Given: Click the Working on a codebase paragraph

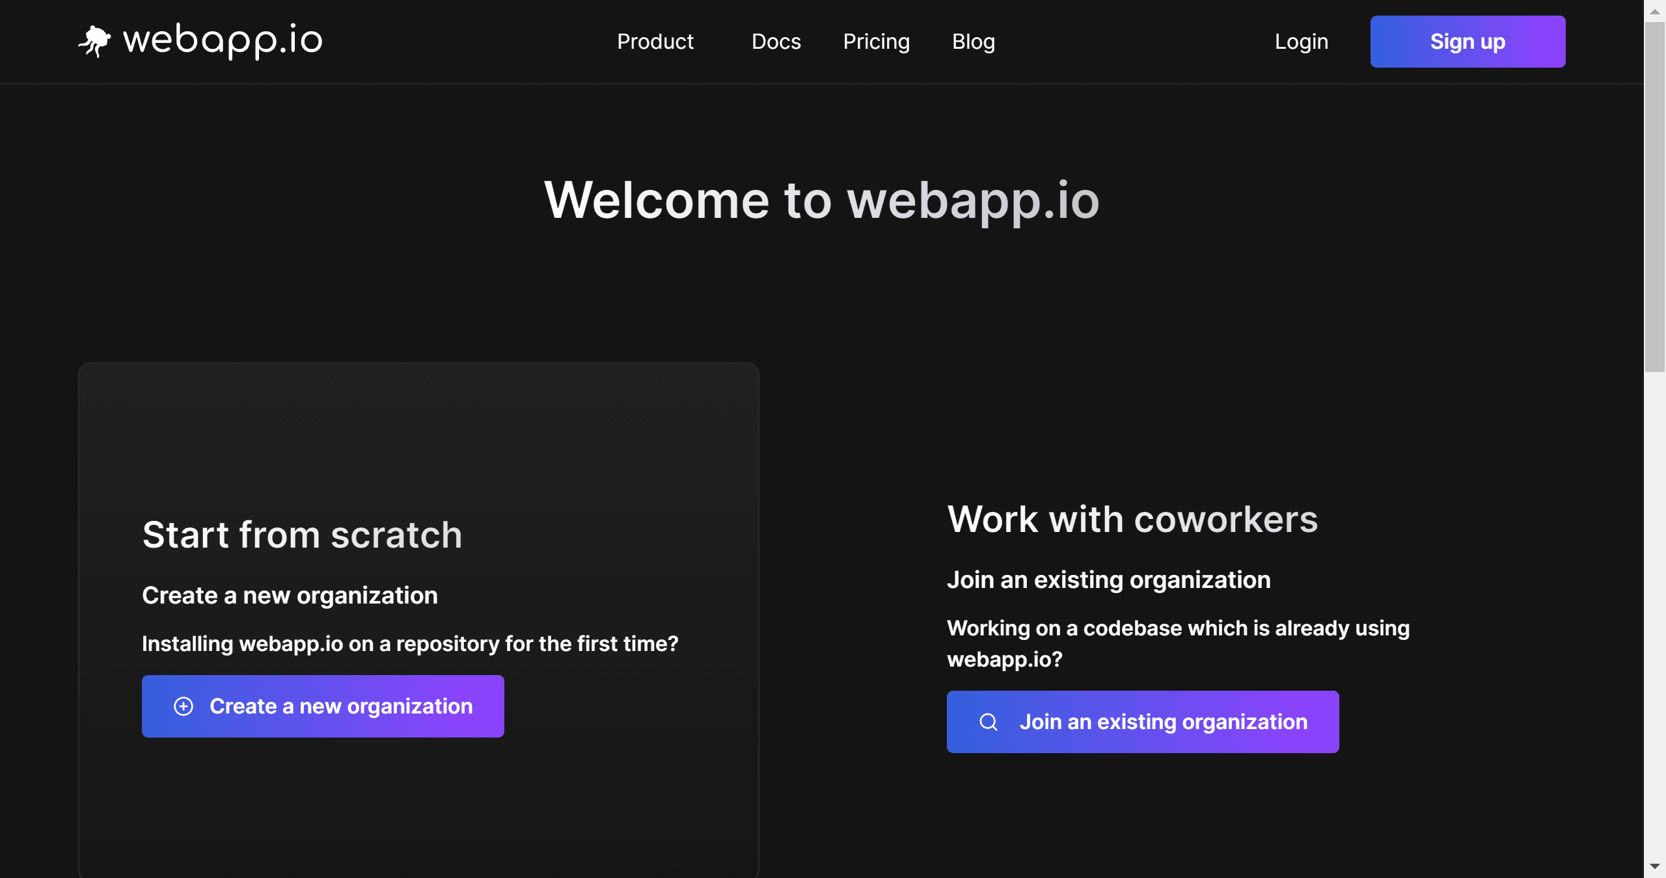Looking at the screenshot, I should click(1177, 644).
